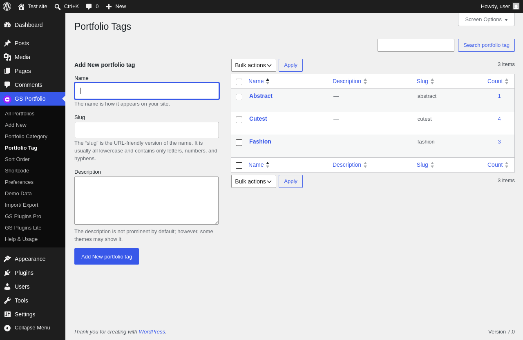
Task: Open Preferences submenu item
Action: point(19,182)
